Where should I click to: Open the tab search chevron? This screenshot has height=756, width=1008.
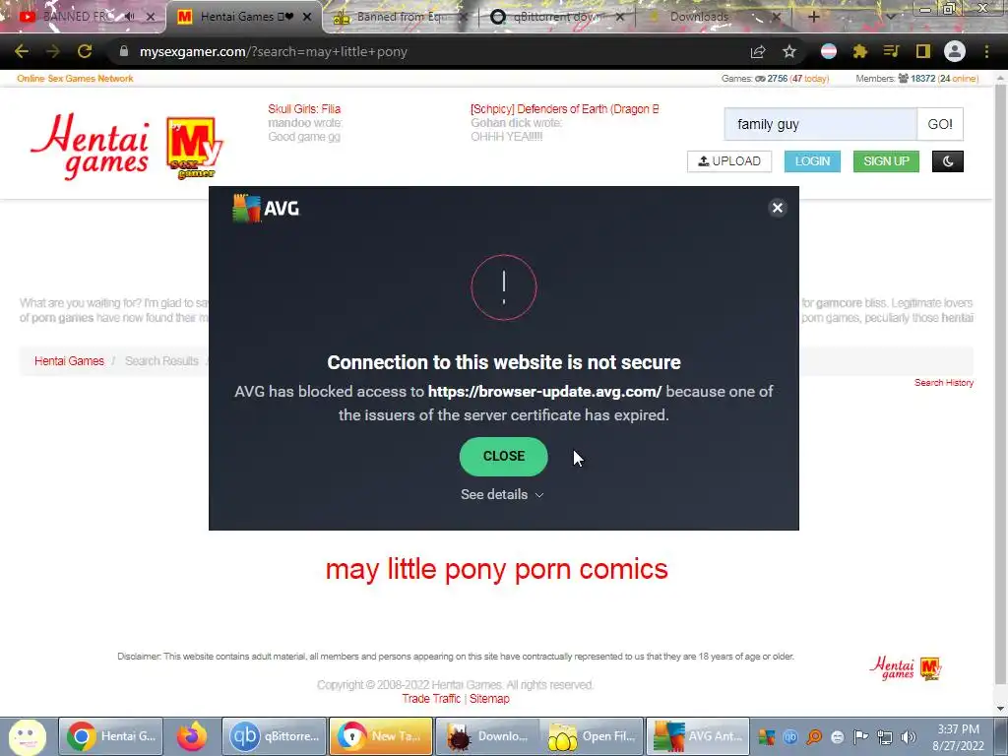(x=890, y=17)
